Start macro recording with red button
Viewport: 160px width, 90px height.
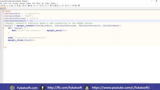(x=66, y=5)
